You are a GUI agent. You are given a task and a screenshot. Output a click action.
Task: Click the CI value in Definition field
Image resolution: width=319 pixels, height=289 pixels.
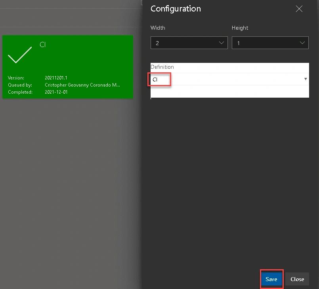pos(155,79)
